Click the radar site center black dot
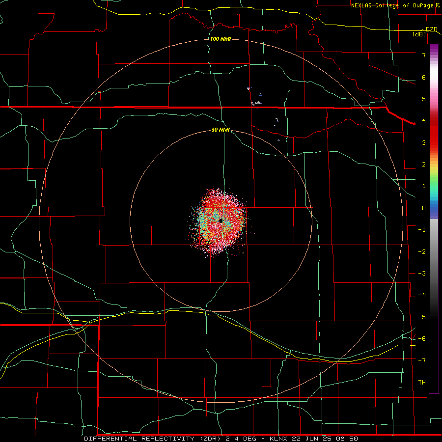Image resolution: width=442 pixels, height=442 pixels. tap(221, 221)
